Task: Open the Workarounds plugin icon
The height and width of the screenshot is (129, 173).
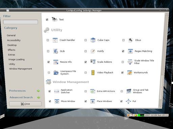Action: tap(129, 73)
